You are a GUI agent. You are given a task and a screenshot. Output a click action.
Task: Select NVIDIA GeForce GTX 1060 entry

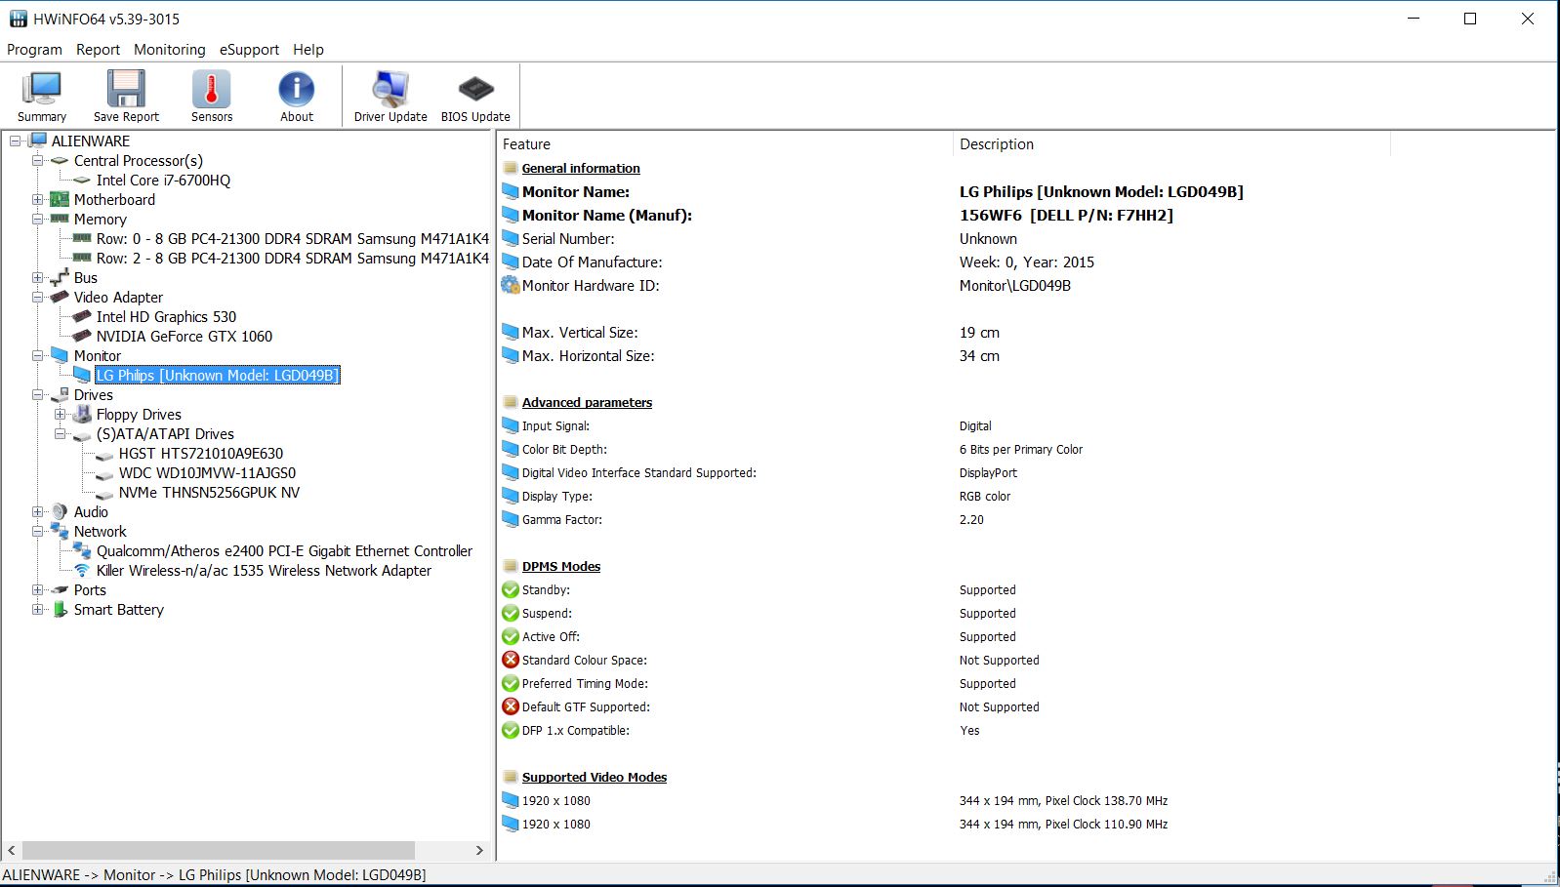click(x=185, y=336)
